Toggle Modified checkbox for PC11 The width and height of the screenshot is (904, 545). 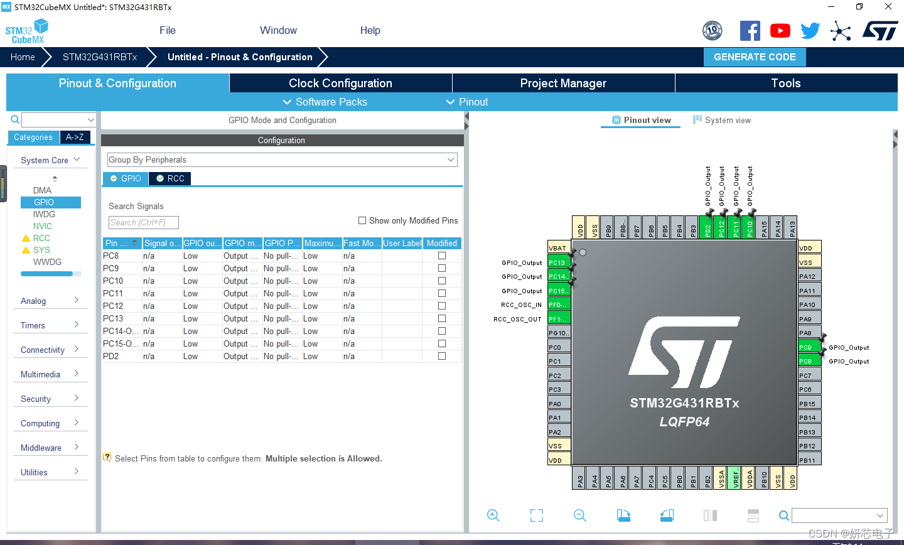(442, 293)
